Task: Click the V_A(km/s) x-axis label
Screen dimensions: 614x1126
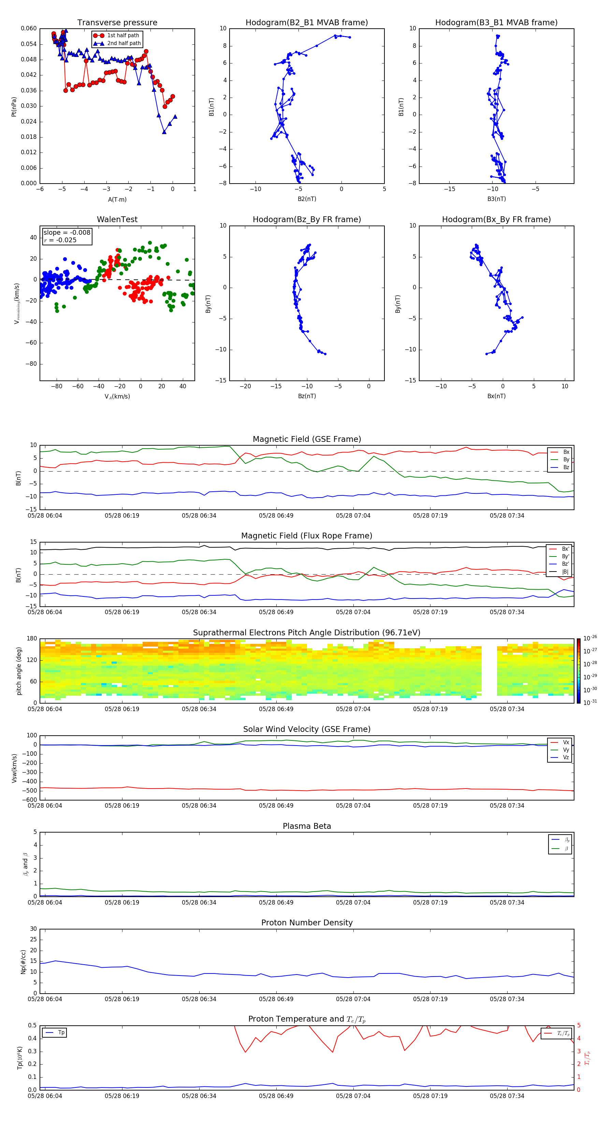Action: (117, 396)
